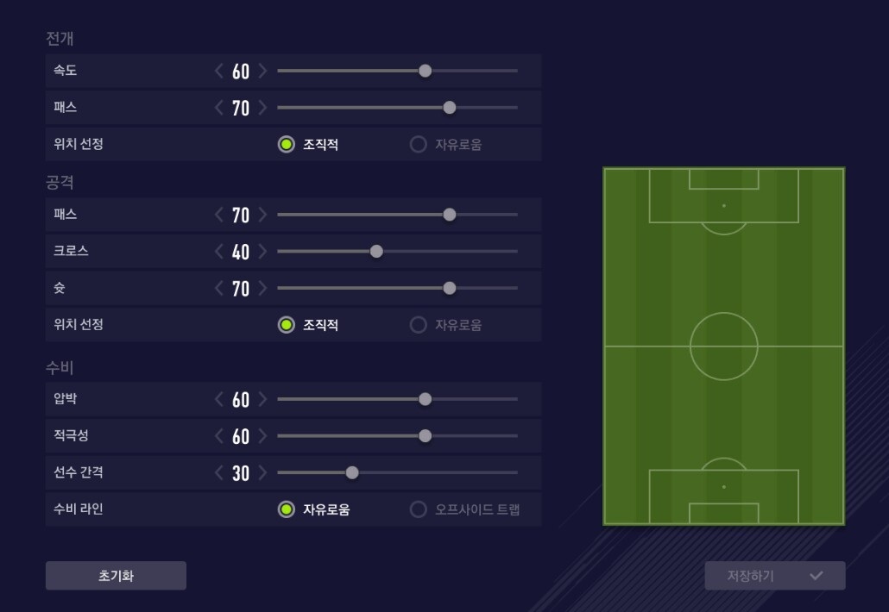The image size is (889, 612).
Task: Lower 압박 value with left chevron
Action: pyautogui.click(x=219, y=399)
